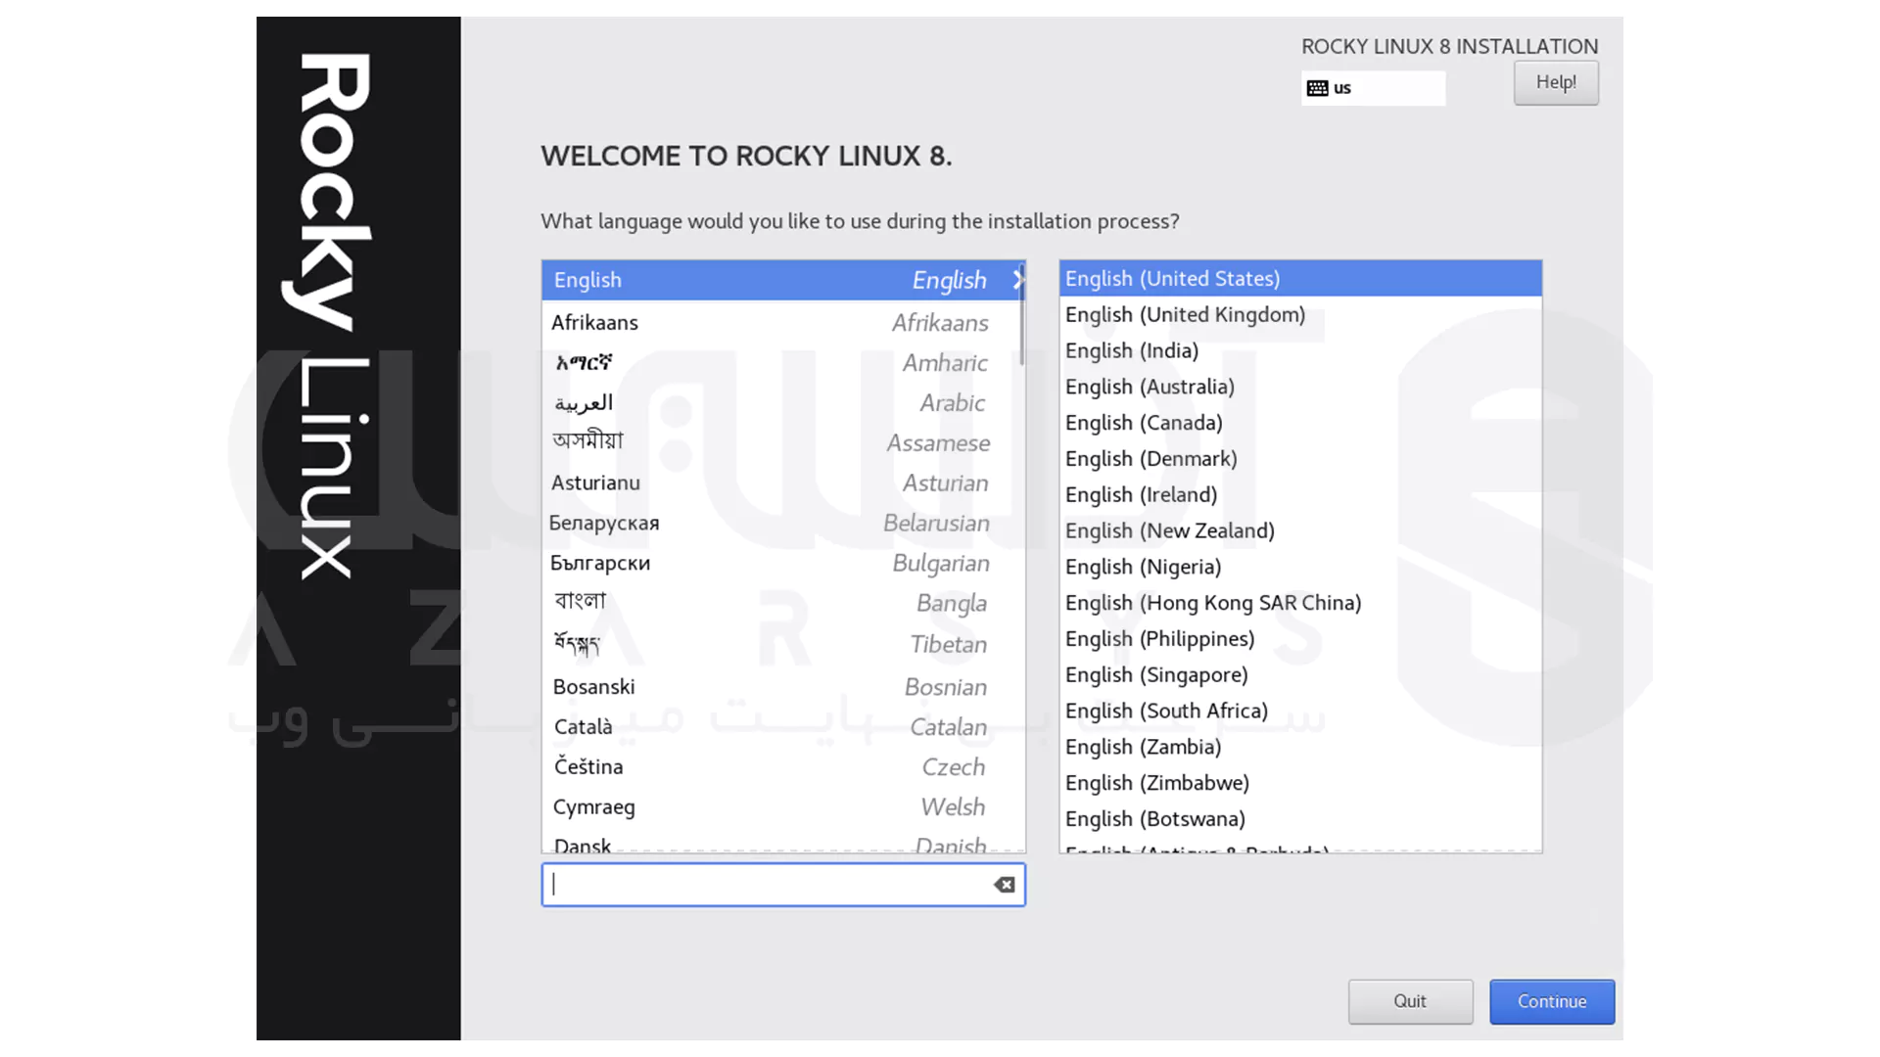Click the Continue button
The image size is (1880, 1057).
click(x=1552, y=1001)
